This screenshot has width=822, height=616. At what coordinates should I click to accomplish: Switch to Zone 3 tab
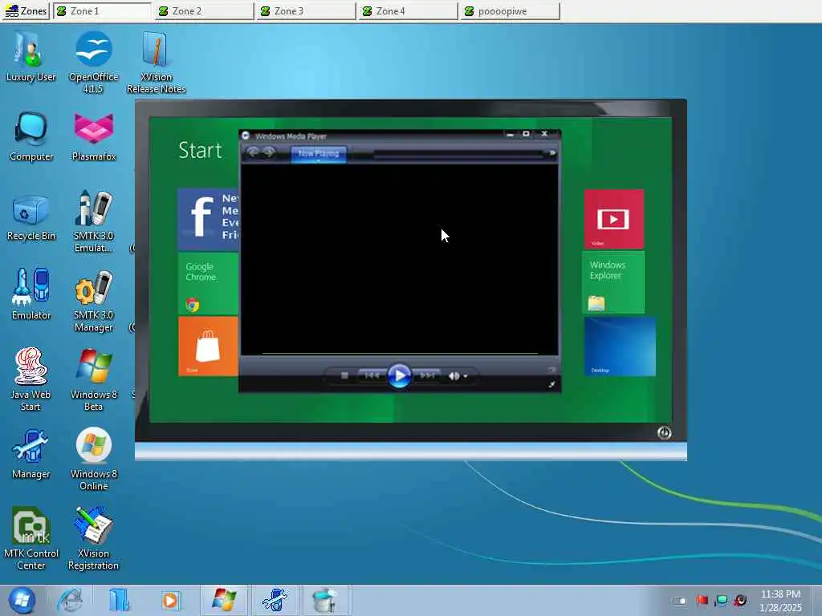307,11
